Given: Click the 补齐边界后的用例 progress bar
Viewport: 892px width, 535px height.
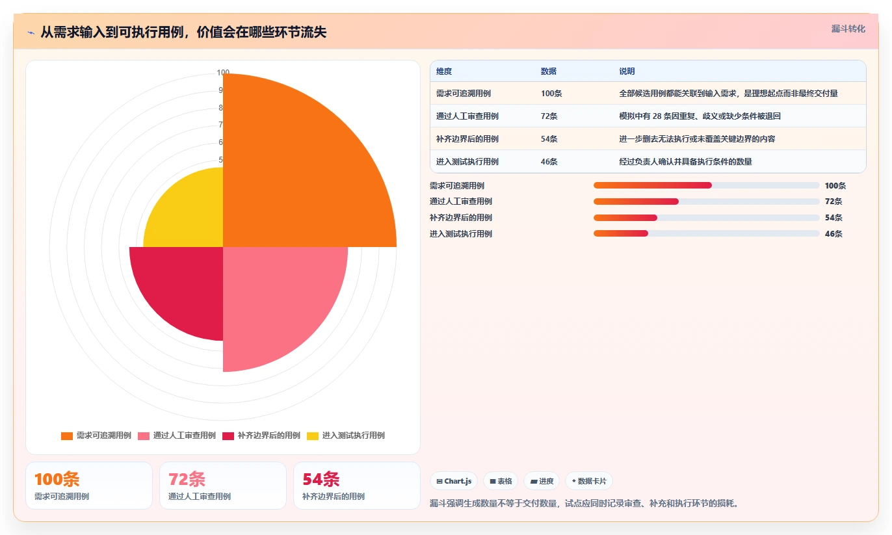Looking at the screenshot, I should pos(706,218).
